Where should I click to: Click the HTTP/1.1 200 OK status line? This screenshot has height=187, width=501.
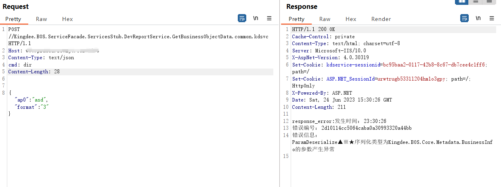(x=313, y=29)
